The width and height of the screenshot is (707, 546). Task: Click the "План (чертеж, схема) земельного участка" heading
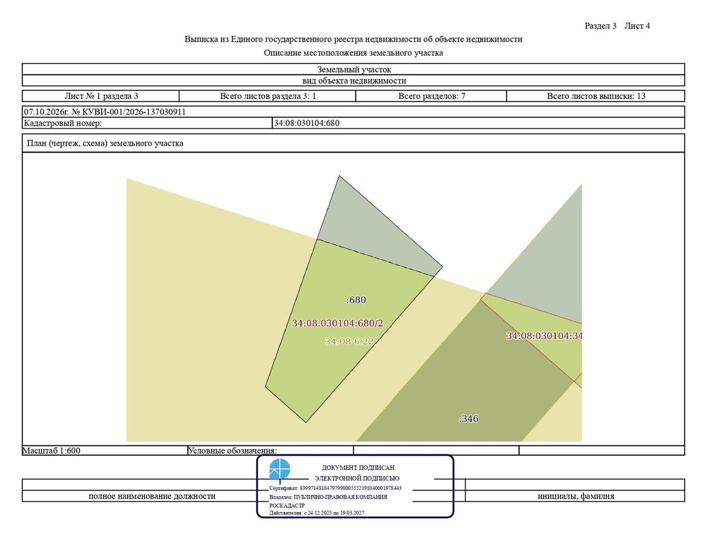click(105, 143)
